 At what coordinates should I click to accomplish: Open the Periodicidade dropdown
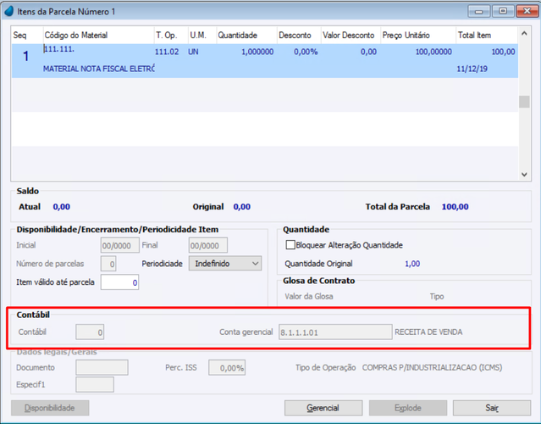(x=225, y=264)
